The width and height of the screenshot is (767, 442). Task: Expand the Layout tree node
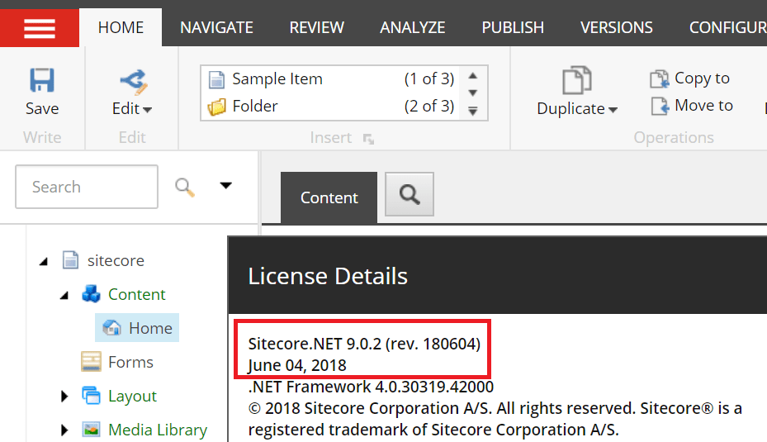pos(64,397)
